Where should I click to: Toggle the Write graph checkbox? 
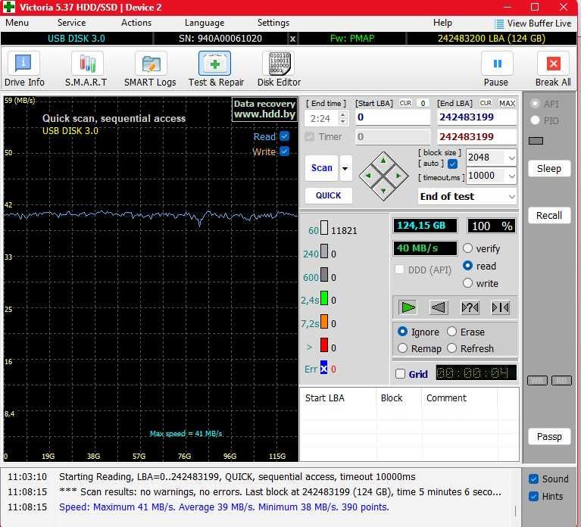tap(285, 151)
